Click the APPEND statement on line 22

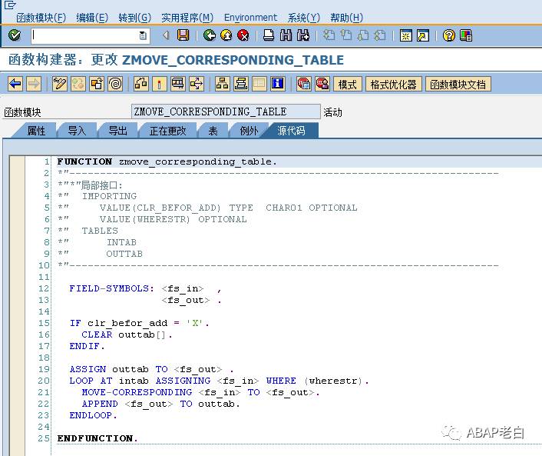(x=160, y=404)
